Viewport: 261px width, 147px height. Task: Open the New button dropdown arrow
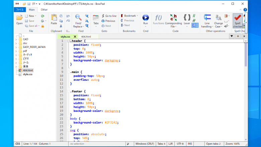pyautogui.click(x=35, y=16)
